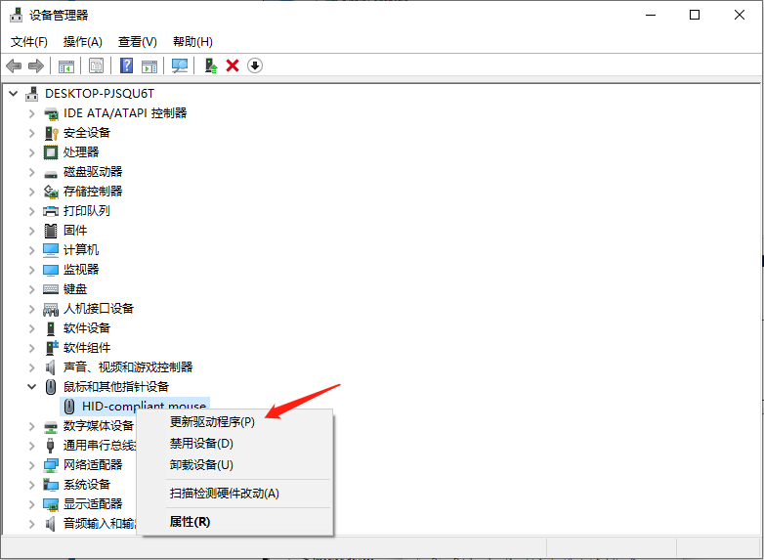Click the 处理器 chip icon
The height and width of the screenshot is (560, 764).
tap(51, 152)
